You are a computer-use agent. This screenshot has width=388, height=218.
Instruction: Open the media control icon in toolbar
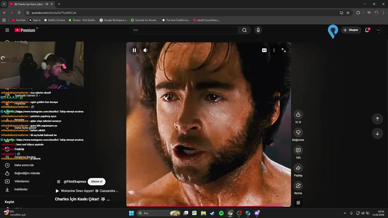click(x=369, y=13)
